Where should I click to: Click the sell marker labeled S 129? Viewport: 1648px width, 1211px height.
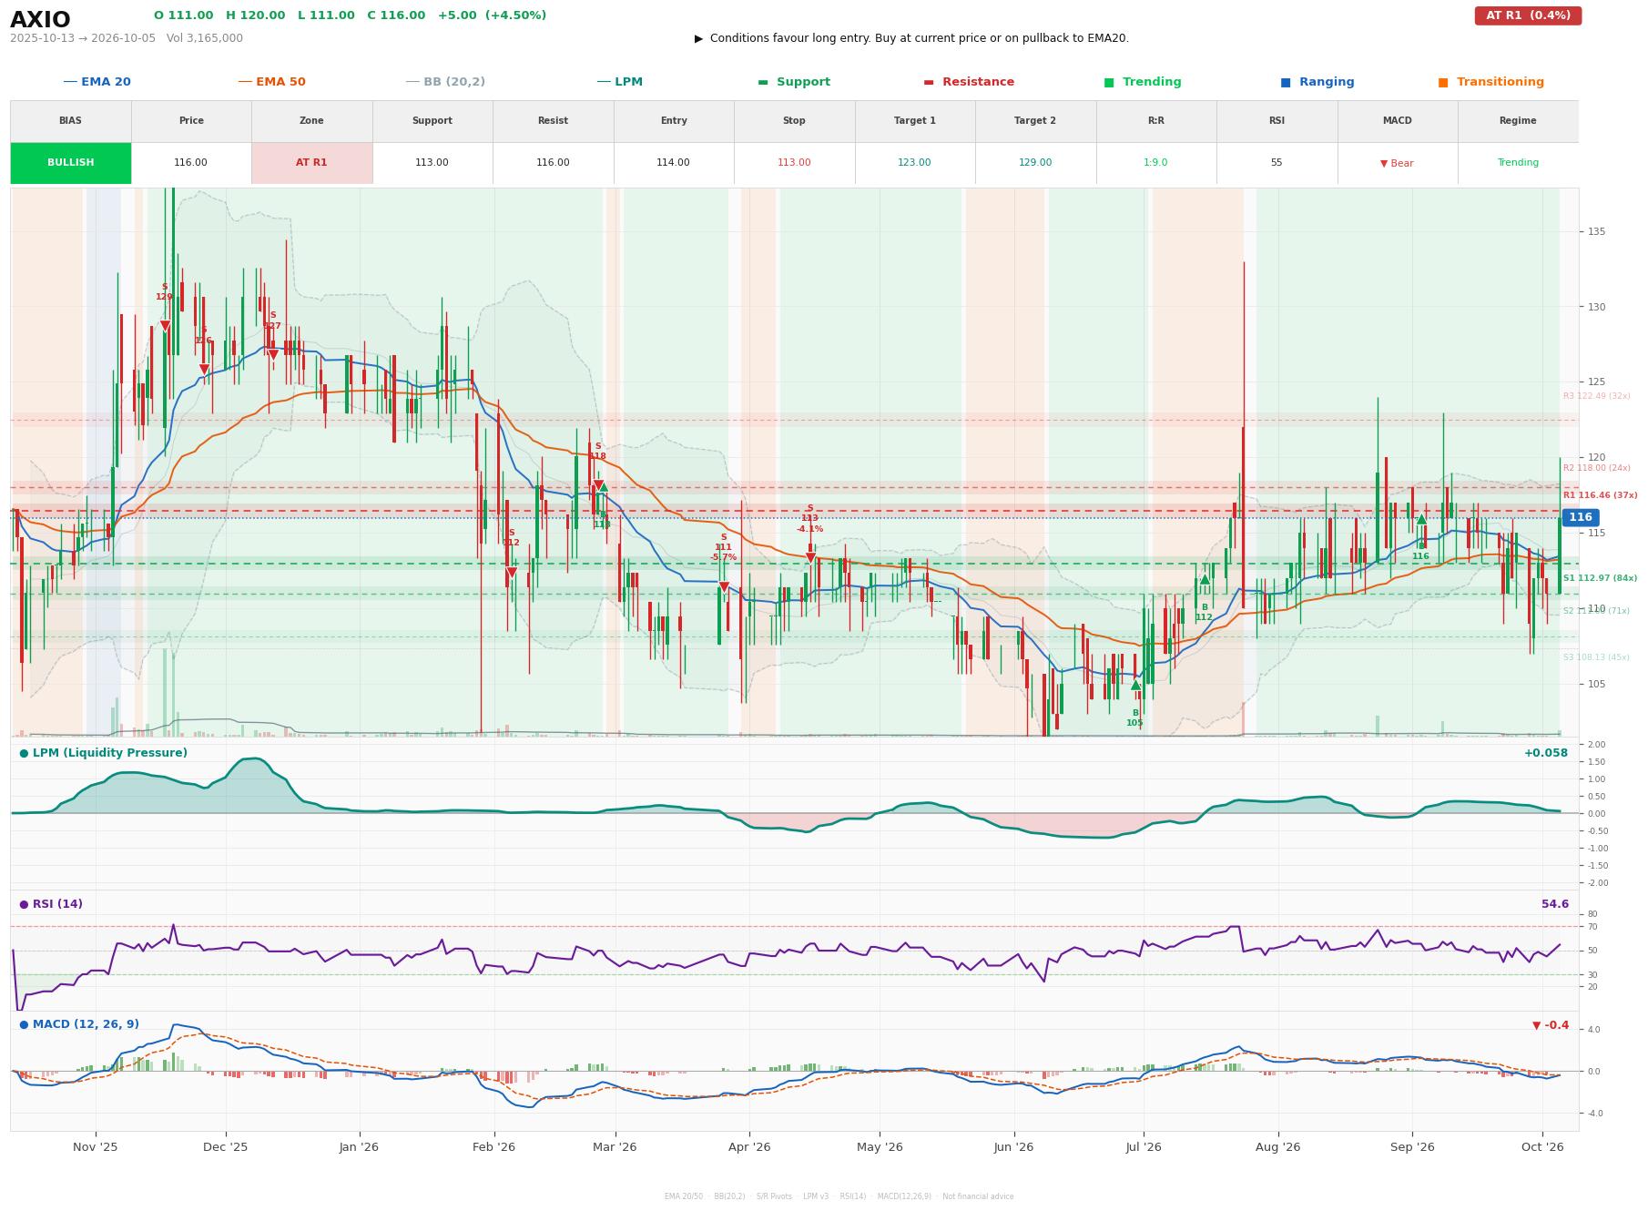coord(165,325)
